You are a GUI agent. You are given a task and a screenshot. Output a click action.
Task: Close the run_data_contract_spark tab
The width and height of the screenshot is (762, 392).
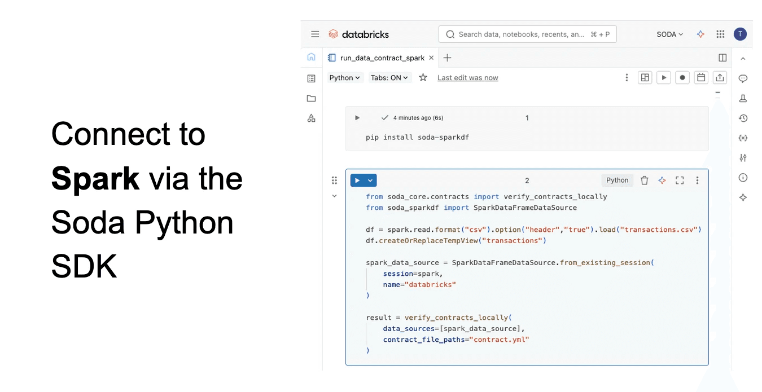point(431,58)
